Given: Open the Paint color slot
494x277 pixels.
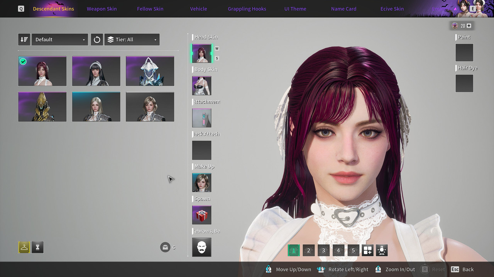Looking at the screenshot, I should point(464,53).
